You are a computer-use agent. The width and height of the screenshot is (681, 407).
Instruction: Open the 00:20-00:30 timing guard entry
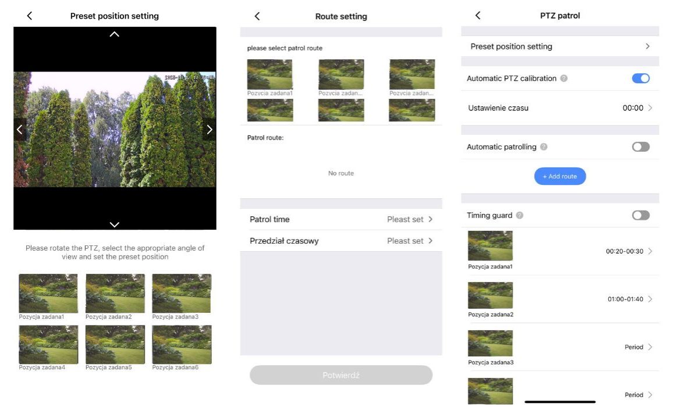[x=629, y=251]
